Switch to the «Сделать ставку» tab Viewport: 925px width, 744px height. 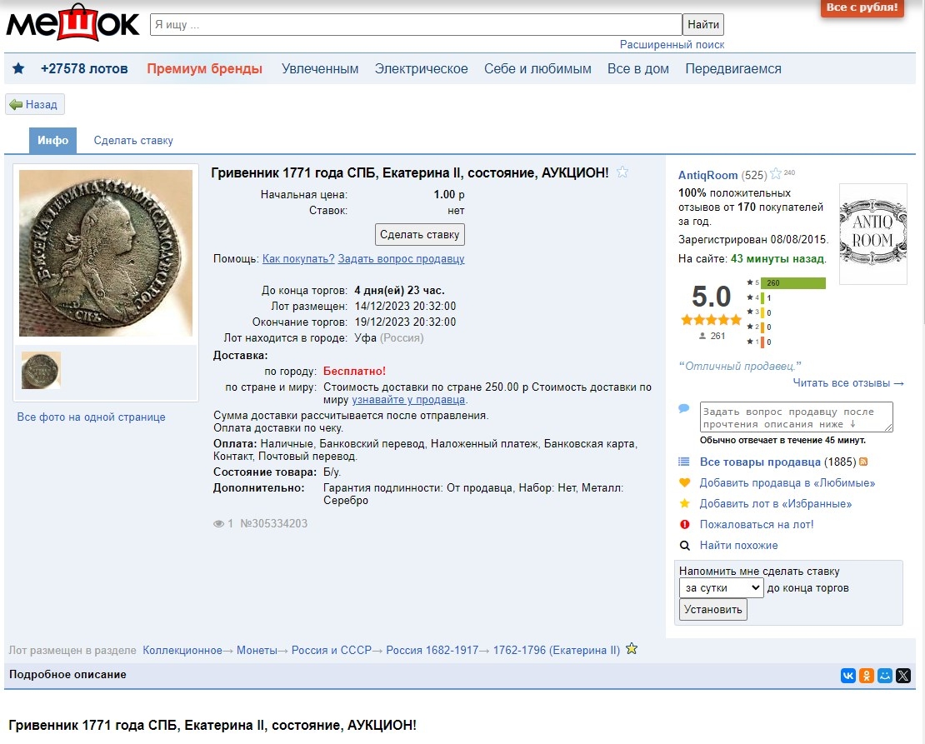133,141
